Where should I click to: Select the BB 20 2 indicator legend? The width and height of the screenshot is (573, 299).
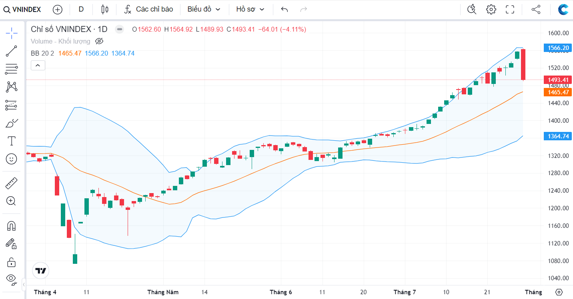click(42, 53)
